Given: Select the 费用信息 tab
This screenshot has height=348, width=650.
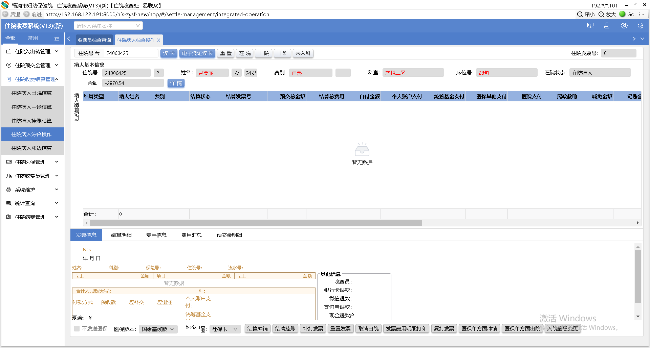Looking at the screenshot, I should point(156,235).
